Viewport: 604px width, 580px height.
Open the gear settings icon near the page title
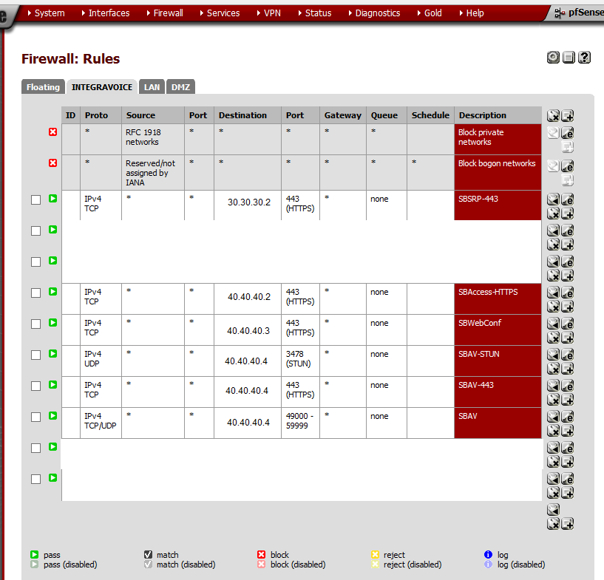point(553,58)
